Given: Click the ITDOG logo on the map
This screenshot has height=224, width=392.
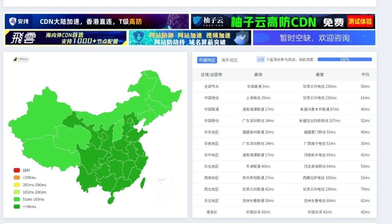Looking at the screenshot, I should [21, 60].
